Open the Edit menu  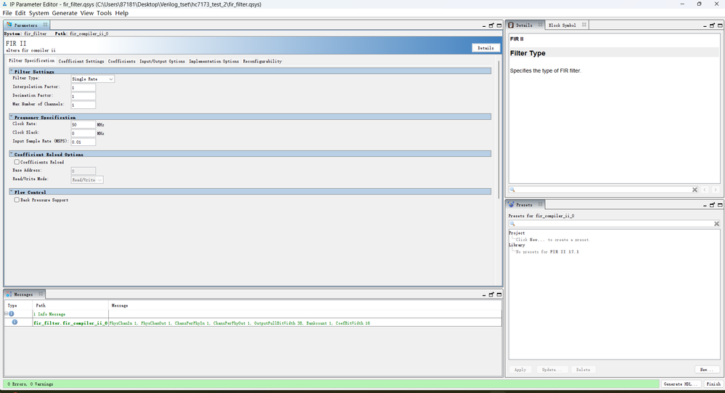point(20,13)
